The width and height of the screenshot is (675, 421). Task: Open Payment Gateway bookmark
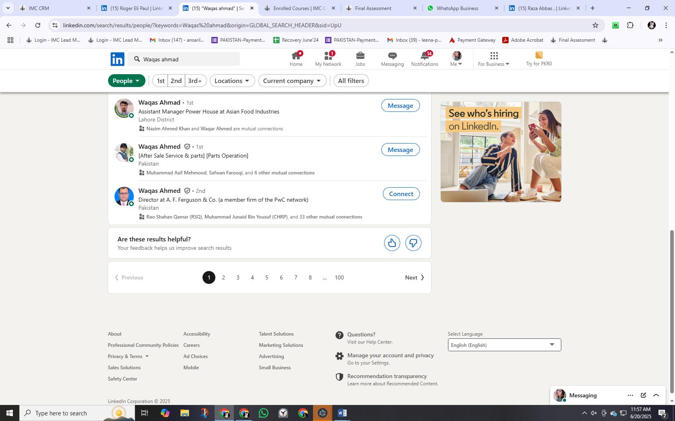(472, 40)
